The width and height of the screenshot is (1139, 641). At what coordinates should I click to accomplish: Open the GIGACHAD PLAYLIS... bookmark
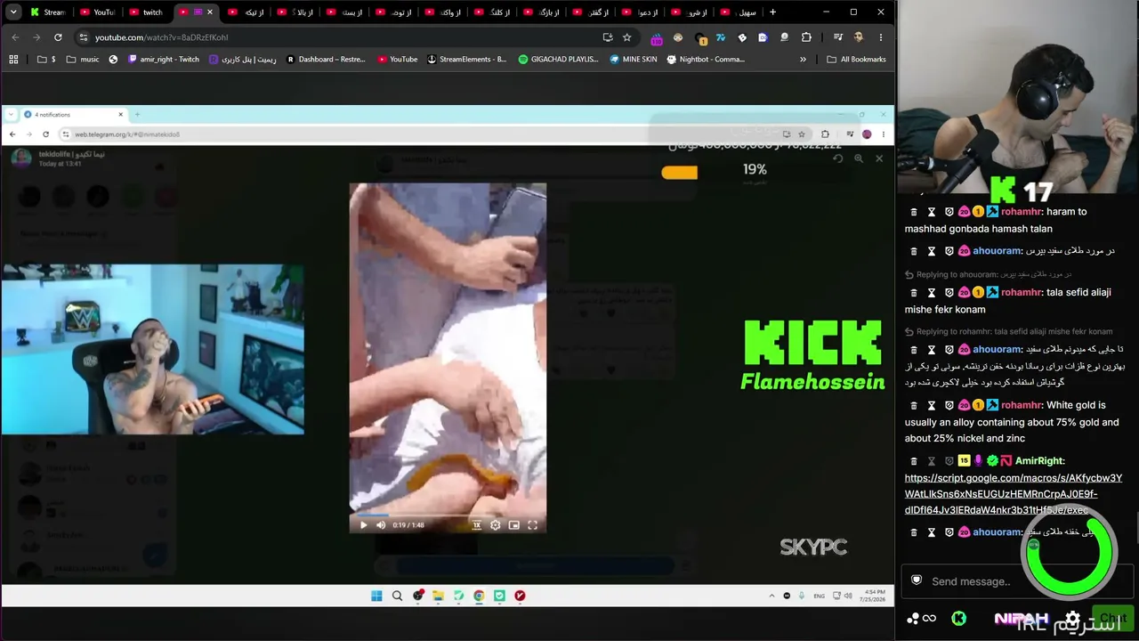pos(559,60)
